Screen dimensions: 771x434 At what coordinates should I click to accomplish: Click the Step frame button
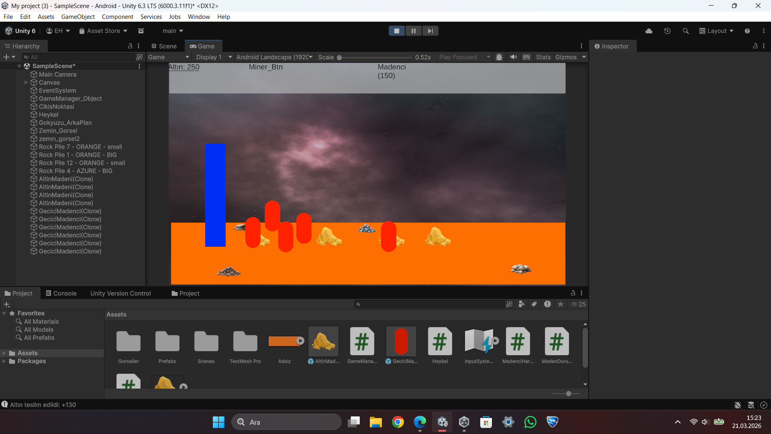click(430, 31)
